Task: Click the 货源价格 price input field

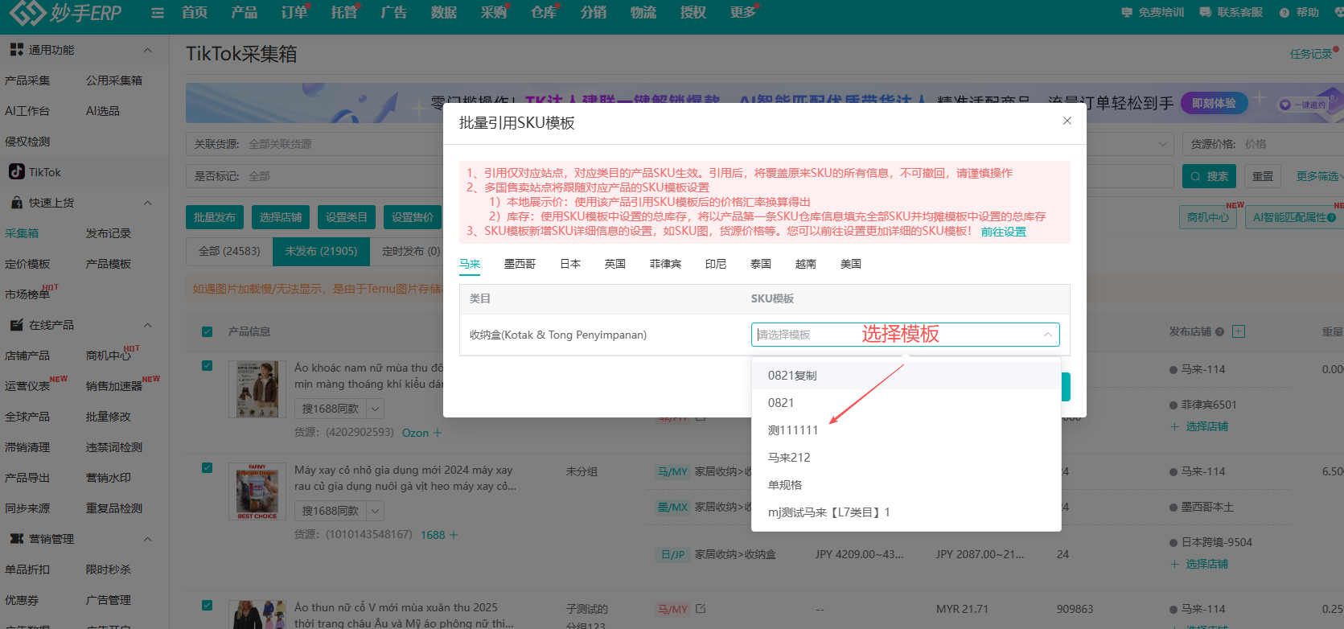Action: coord(1263,144)
